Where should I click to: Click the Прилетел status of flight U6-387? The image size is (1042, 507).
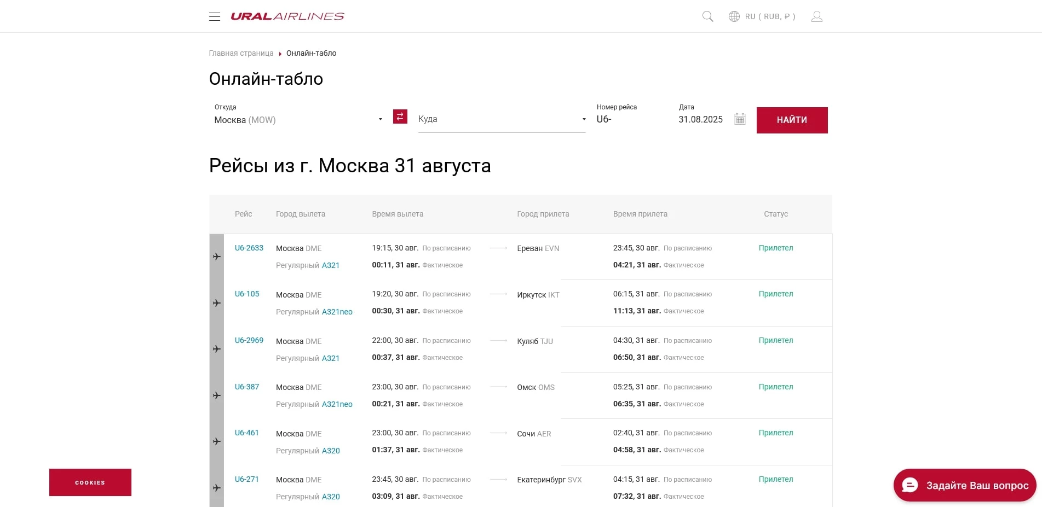tap(776, 387)
